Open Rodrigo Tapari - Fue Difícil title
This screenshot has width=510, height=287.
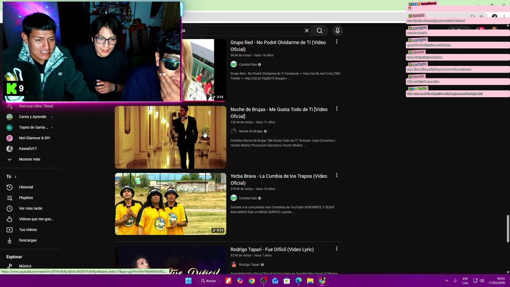click(272, 250)
